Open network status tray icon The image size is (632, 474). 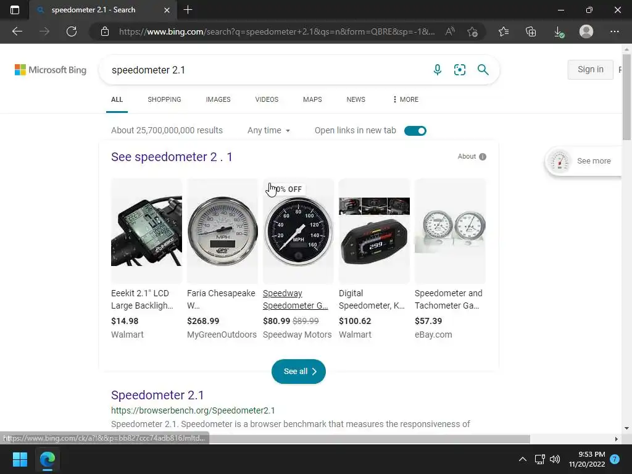click(x=539, y=459)
